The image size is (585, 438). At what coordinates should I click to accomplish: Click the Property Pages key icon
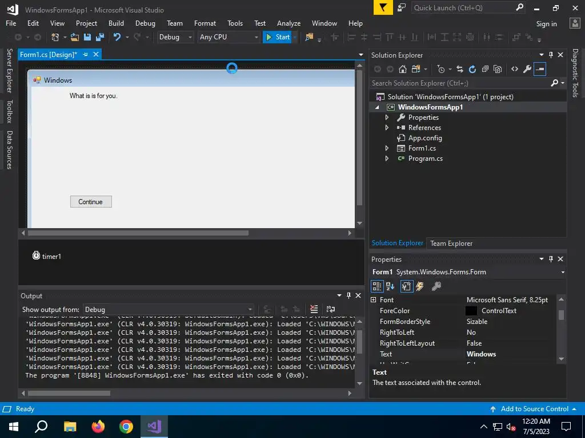(436, 286)
